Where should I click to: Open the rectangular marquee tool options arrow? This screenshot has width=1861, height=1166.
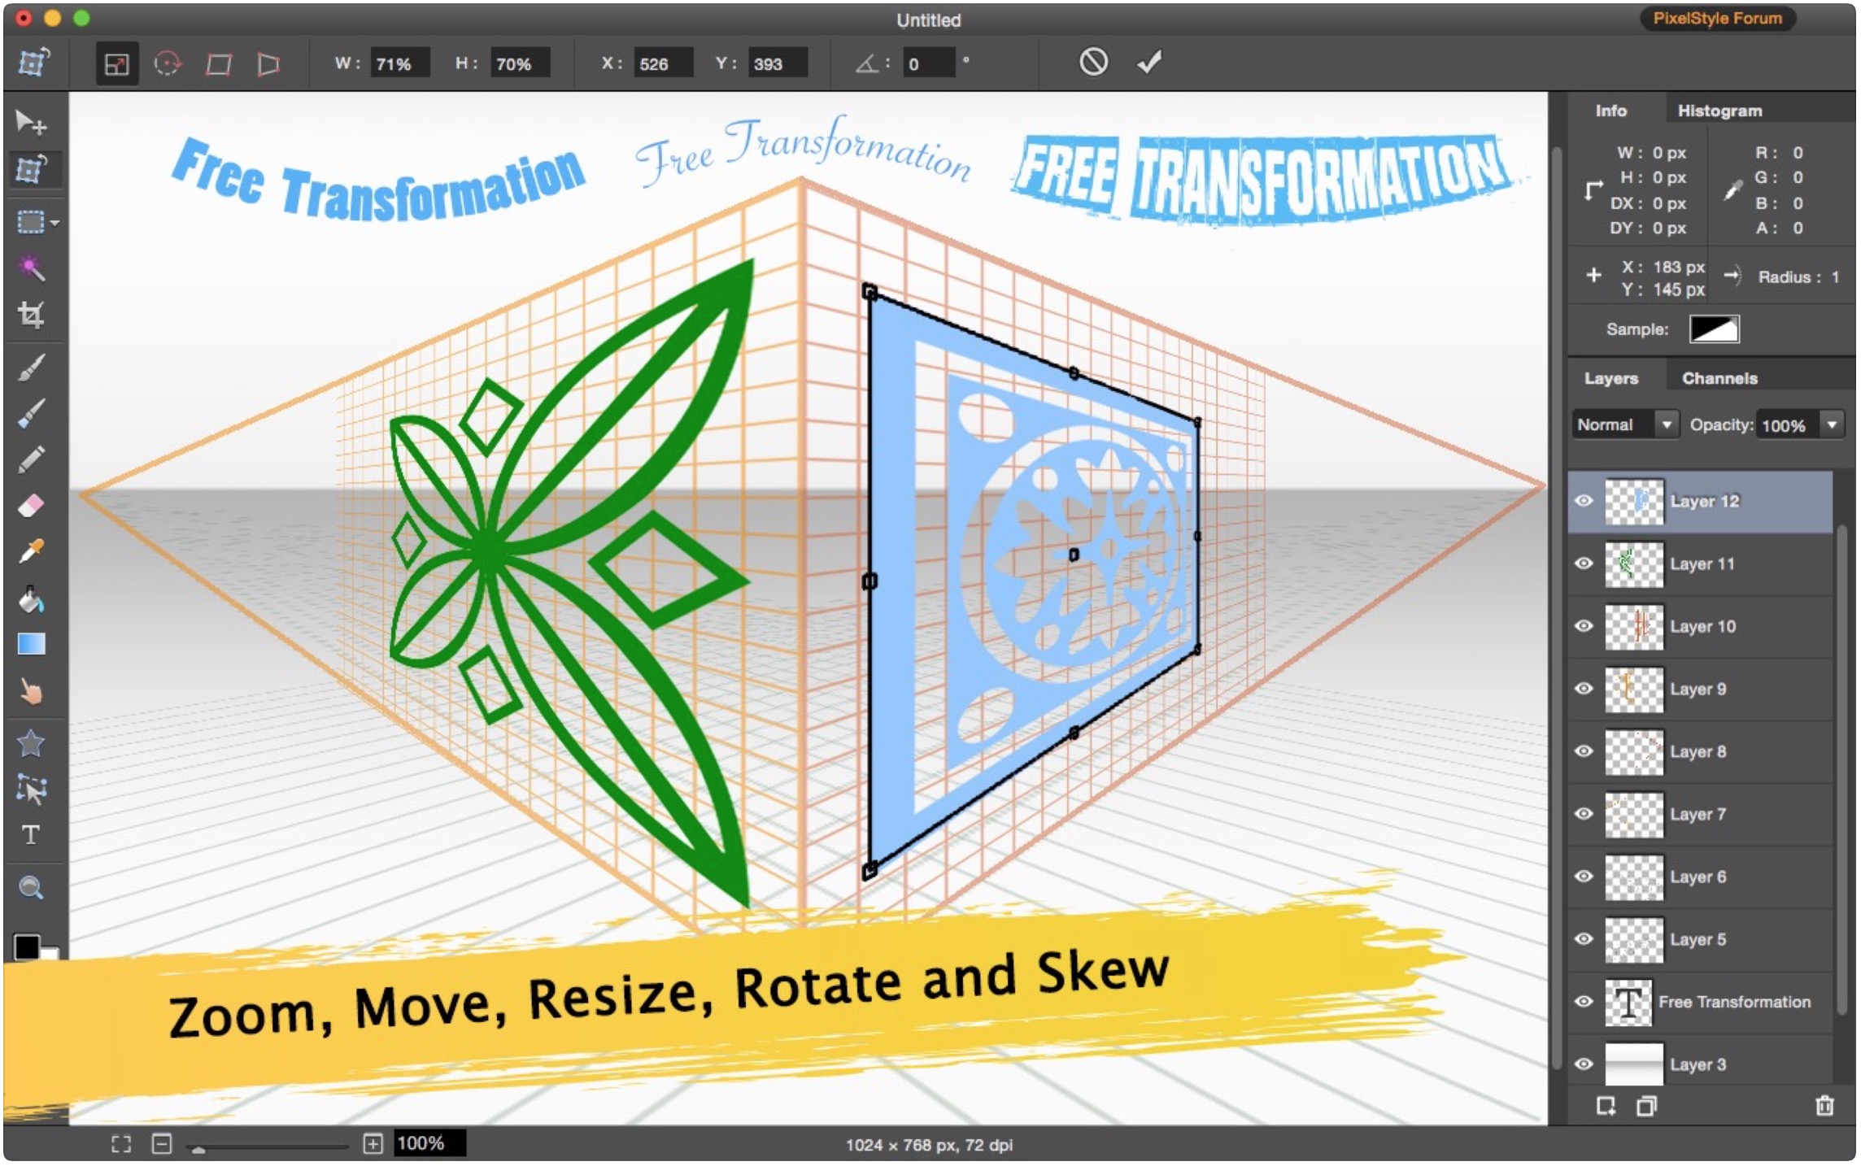tap(55, 222)
